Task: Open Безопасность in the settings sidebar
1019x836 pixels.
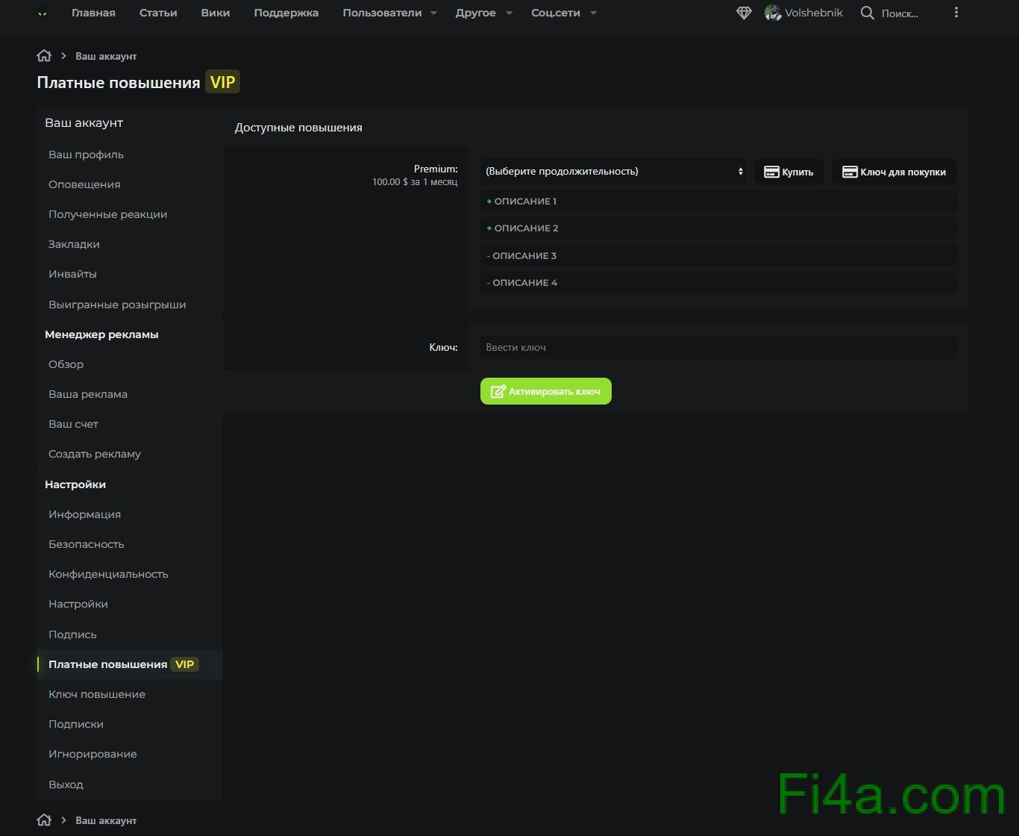Action: [x=87, y=545]
